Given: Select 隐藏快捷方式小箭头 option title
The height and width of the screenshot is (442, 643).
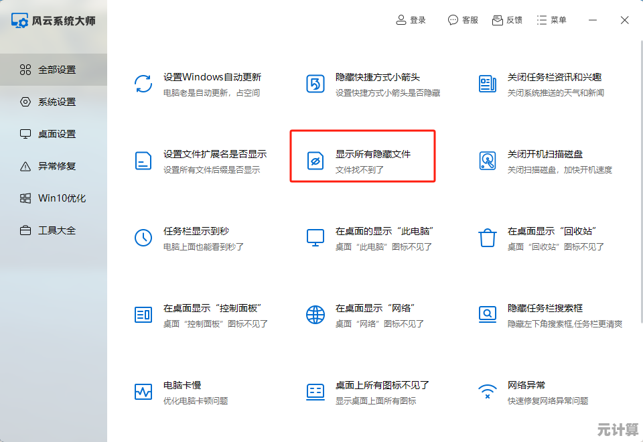Looking at the screenshot, I should (x=378, y=77).
